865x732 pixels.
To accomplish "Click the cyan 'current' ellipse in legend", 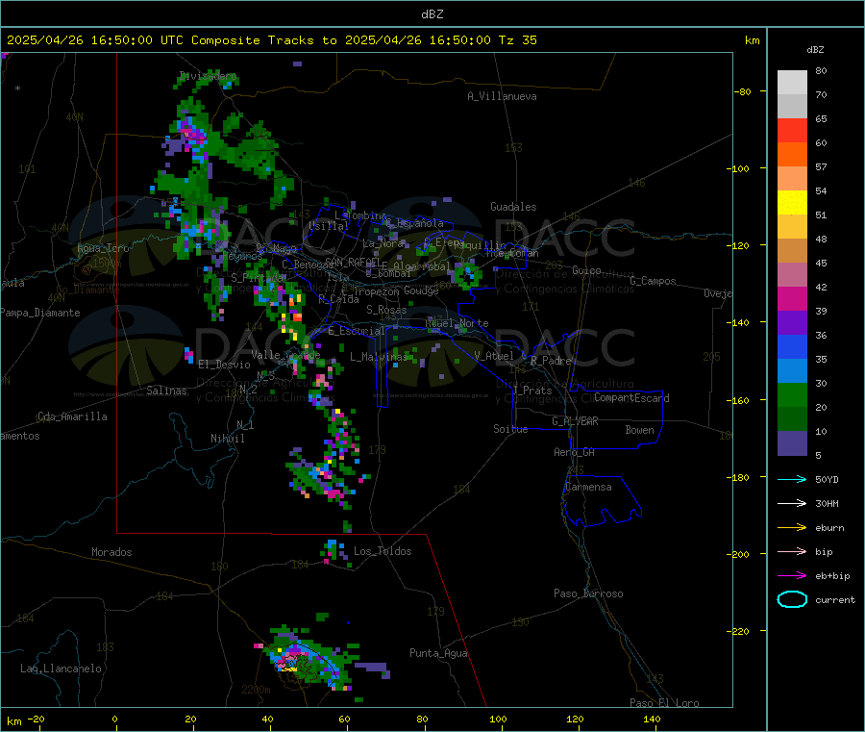I will point(792,599).
